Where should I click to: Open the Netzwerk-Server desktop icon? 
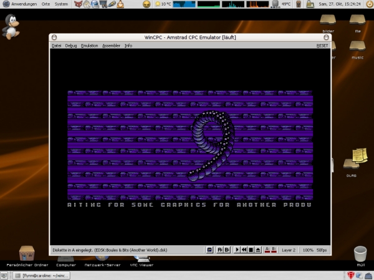(x=103, y=261)
